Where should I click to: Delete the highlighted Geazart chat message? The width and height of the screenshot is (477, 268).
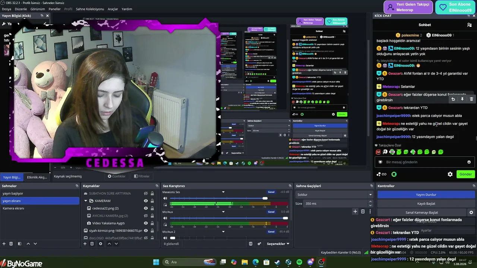pos(471,99)
